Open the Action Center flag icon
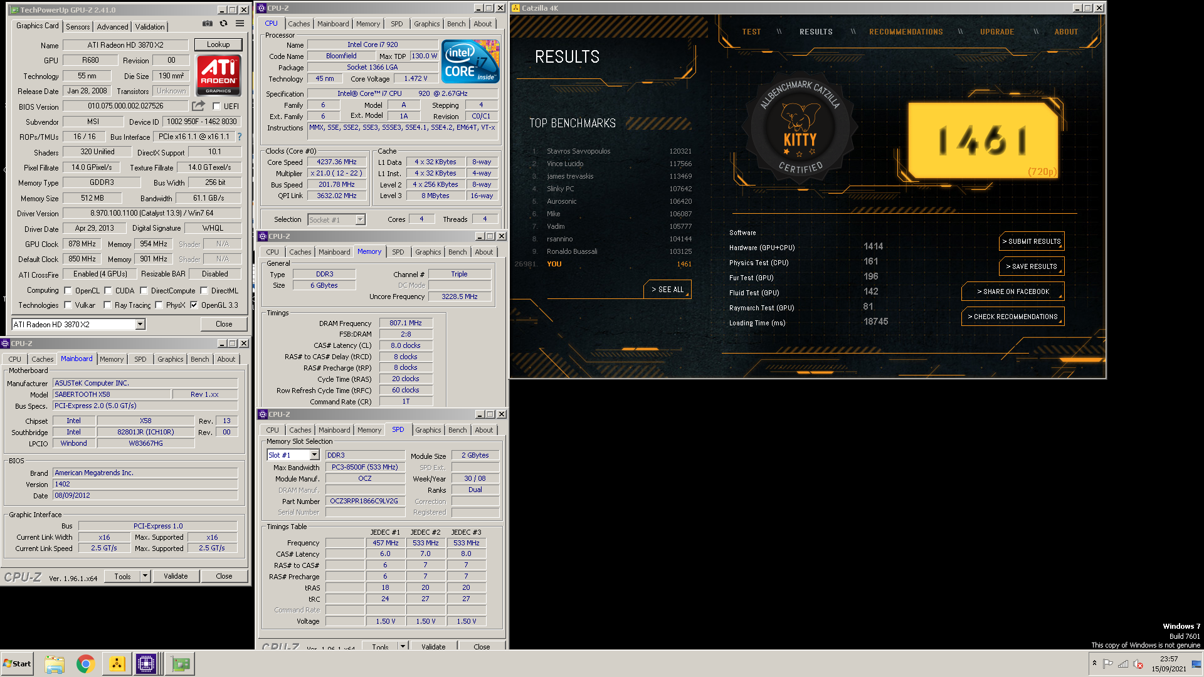1204x677 pixels. [1108, 664]
